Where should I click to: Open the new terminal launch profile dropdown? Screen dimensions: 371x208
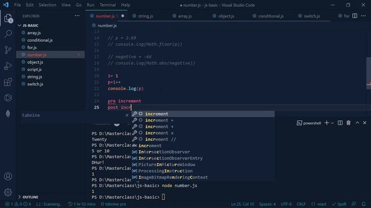coord(332,123)
